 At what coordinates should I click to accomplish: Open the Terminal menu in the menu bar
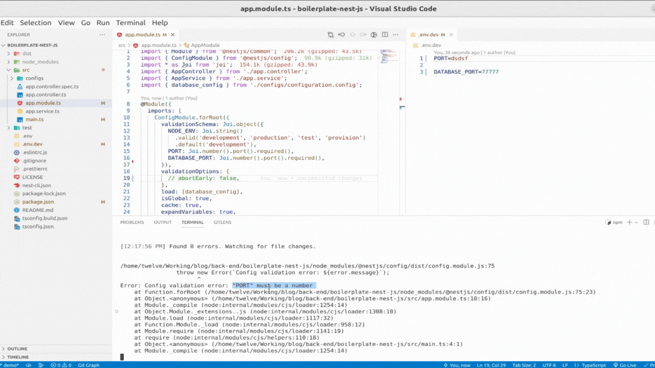coord(131,23)
